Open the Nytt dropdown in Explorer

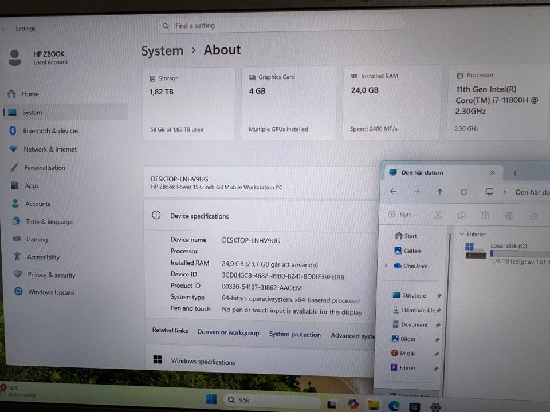click(x=402, y=215)
